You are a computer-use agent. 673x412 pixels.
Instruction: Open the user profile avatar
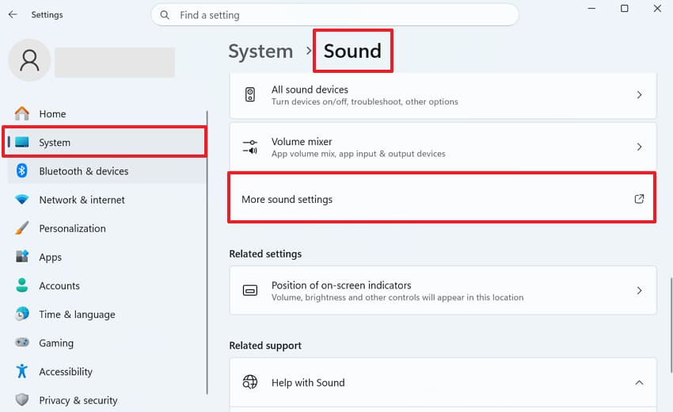click(29, 60)
